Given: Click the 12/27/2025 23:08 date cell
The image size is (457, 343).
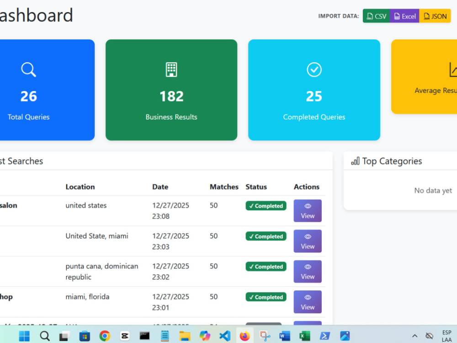Looking at the screenshot, I should [170, 211].
